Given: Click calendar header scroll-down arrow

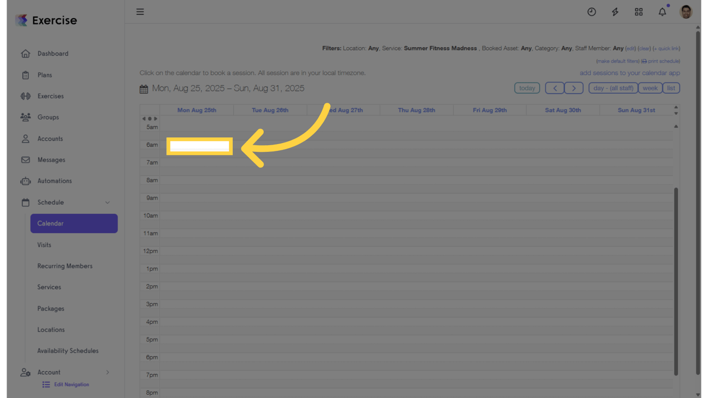Looking at the screenshot, I should pos(676,113).
